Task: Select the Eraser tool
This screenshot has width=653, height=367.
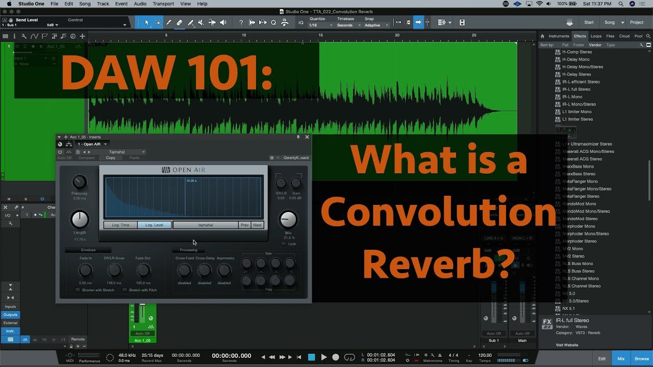Action: (180, 22)
